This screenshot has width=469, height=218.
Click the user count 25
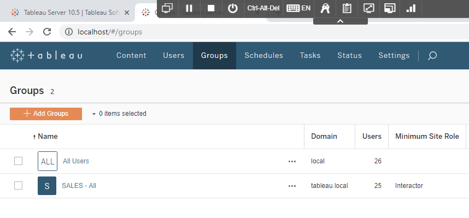tap(378, 186)
